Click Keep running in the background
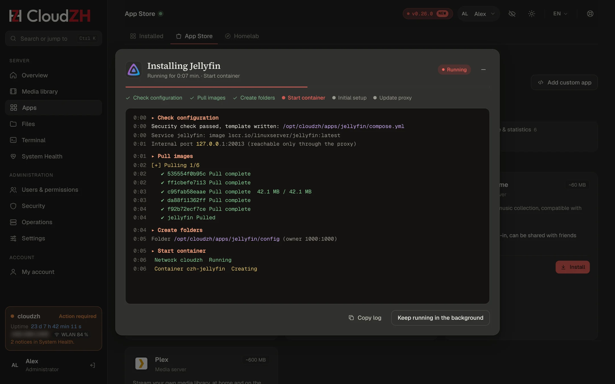 coord(440,318)
